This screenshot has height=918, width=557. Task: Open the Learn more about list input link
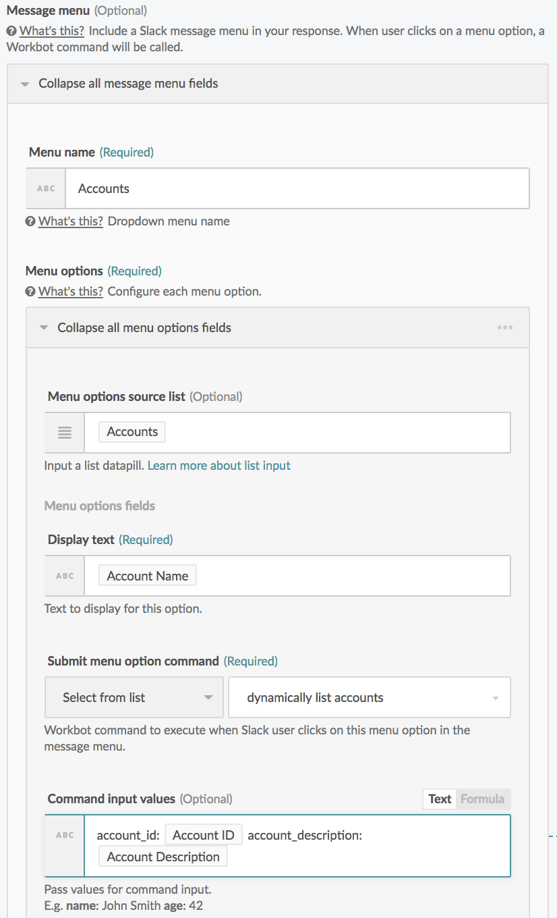[218, 465]
